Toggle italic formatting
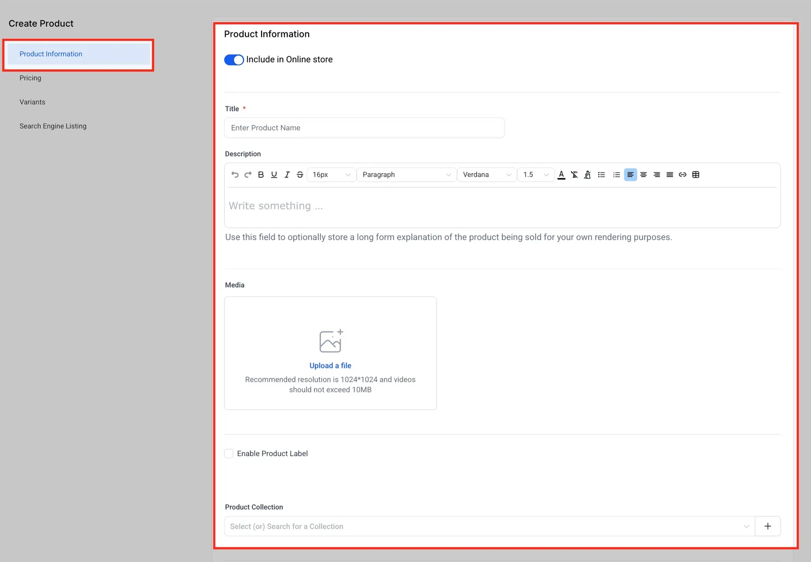The image size is (811, 562). click(x=287, y=175)
